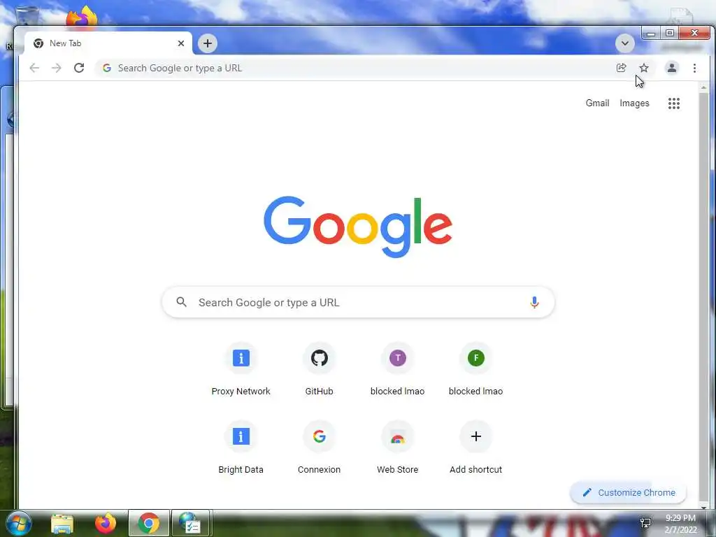This screenshot has height=537, width=716.
Task: Expand the tab search dropdown chevron
Action: tap(624, 43)
